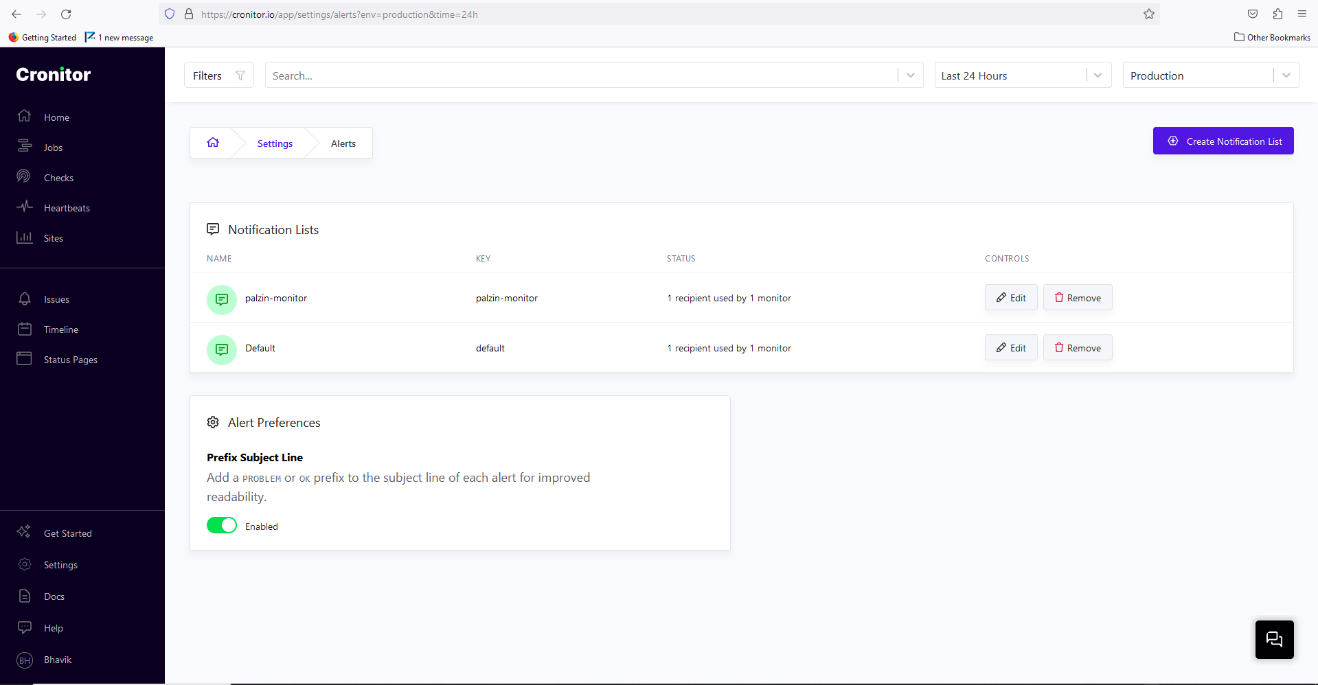This screenshot has width=1318, height=685.
Task: Click Settings in the breadcrumb
Action: pyautogui.click(x=275, y=143)
